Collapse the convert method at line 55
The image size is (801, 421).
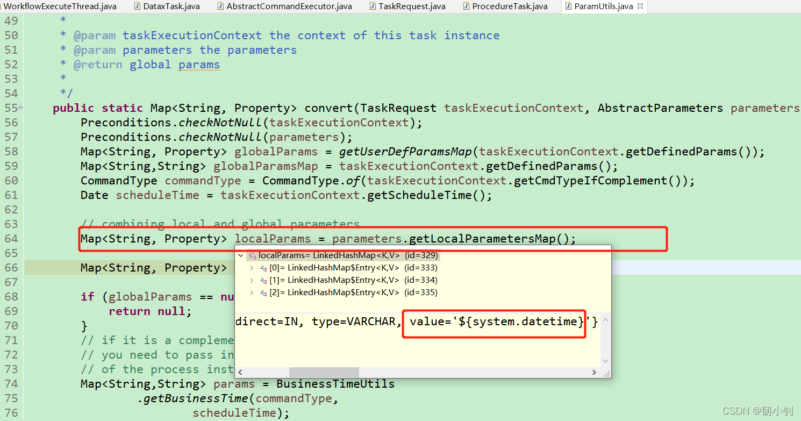coord(21,108)
